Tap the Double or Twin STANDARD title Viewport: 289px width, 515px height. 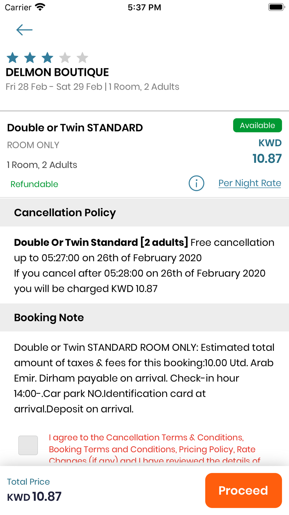point(75,128)
